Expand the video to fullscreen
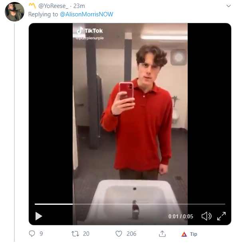 click(222, 216)
